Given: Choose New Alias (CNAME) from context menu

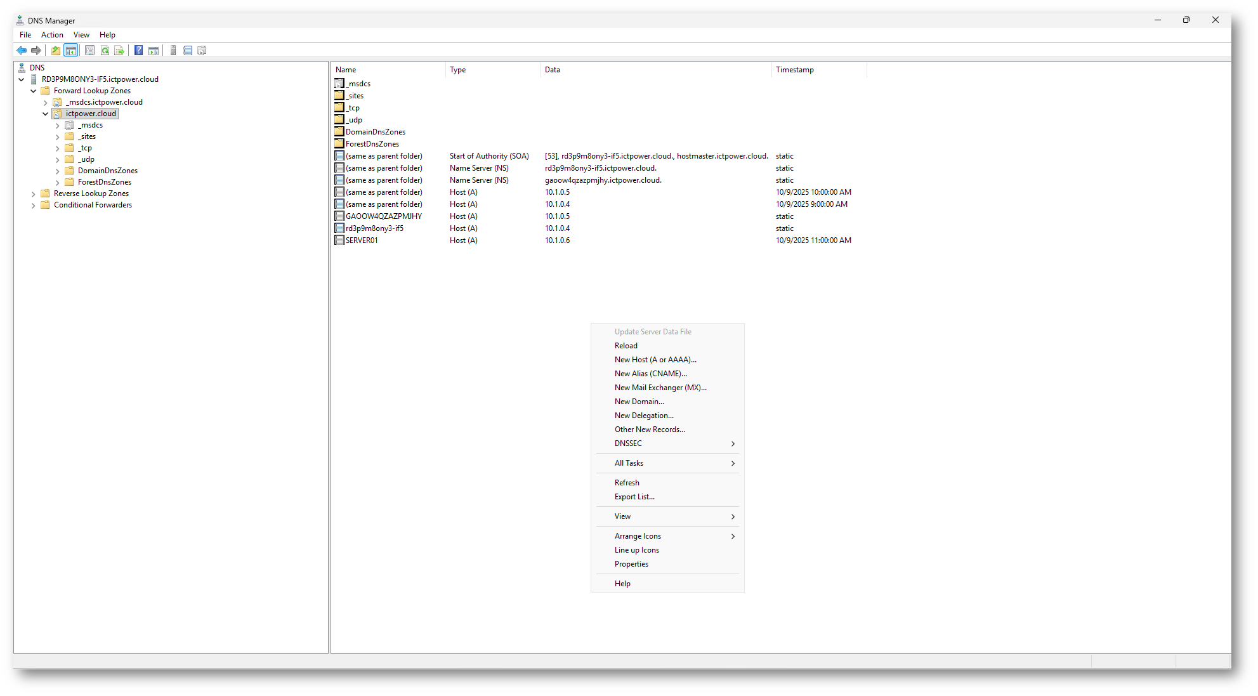Looking at the screenshot, I should pyautogui.click(x=650, y=374).
